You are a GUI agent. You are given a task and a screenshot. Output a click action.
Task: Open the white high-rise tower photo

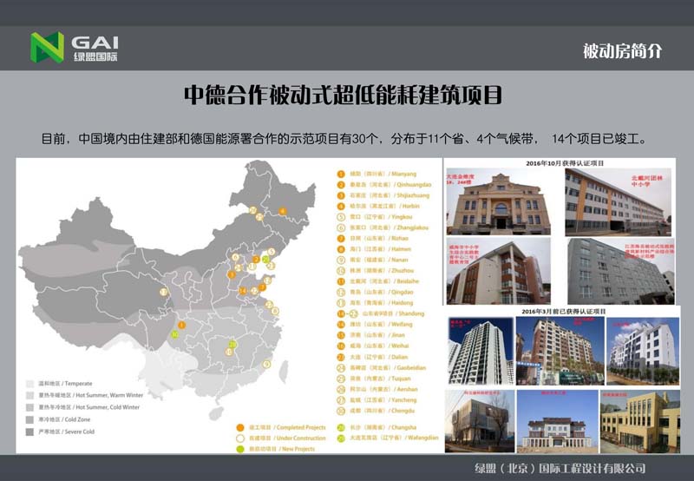coord(481,351)
